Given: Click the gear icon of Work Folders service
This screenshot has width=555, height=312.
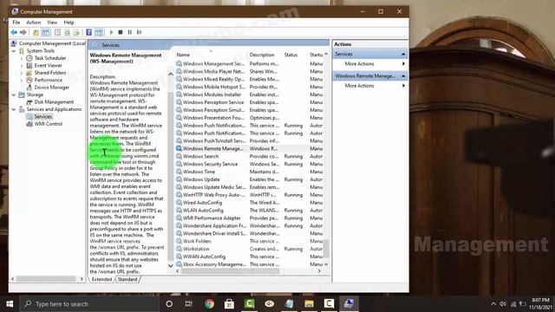Looking at the screenshot, I should point(180,241).
